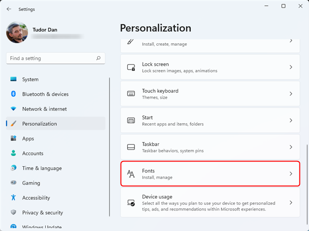Open System settings category
Viewport: 309px width, 231px height.
(56, 79)
